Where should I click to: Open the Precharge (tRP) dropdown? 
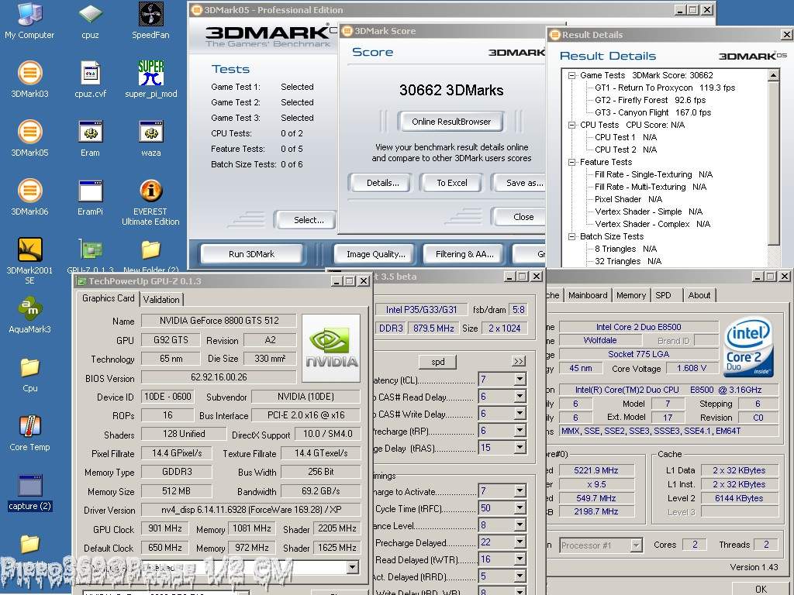coord(520,431)
